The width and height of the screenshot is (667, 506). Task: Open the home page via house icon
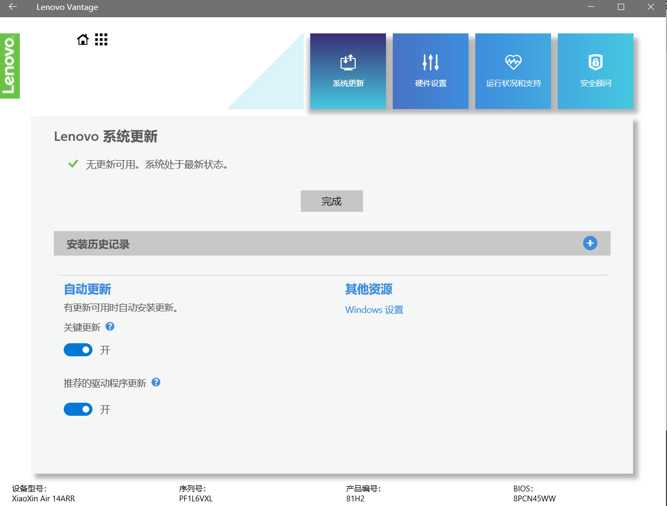83,40
